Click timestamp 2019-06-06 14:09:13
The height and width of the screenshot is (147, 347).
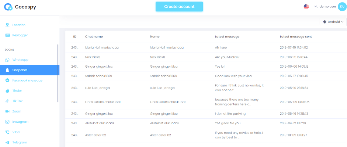click(294, 67)
